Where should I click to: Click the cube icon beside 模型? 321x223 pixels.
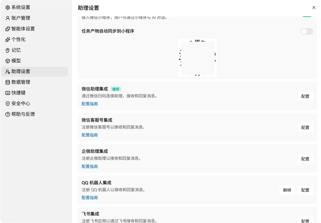pos(7,61)
